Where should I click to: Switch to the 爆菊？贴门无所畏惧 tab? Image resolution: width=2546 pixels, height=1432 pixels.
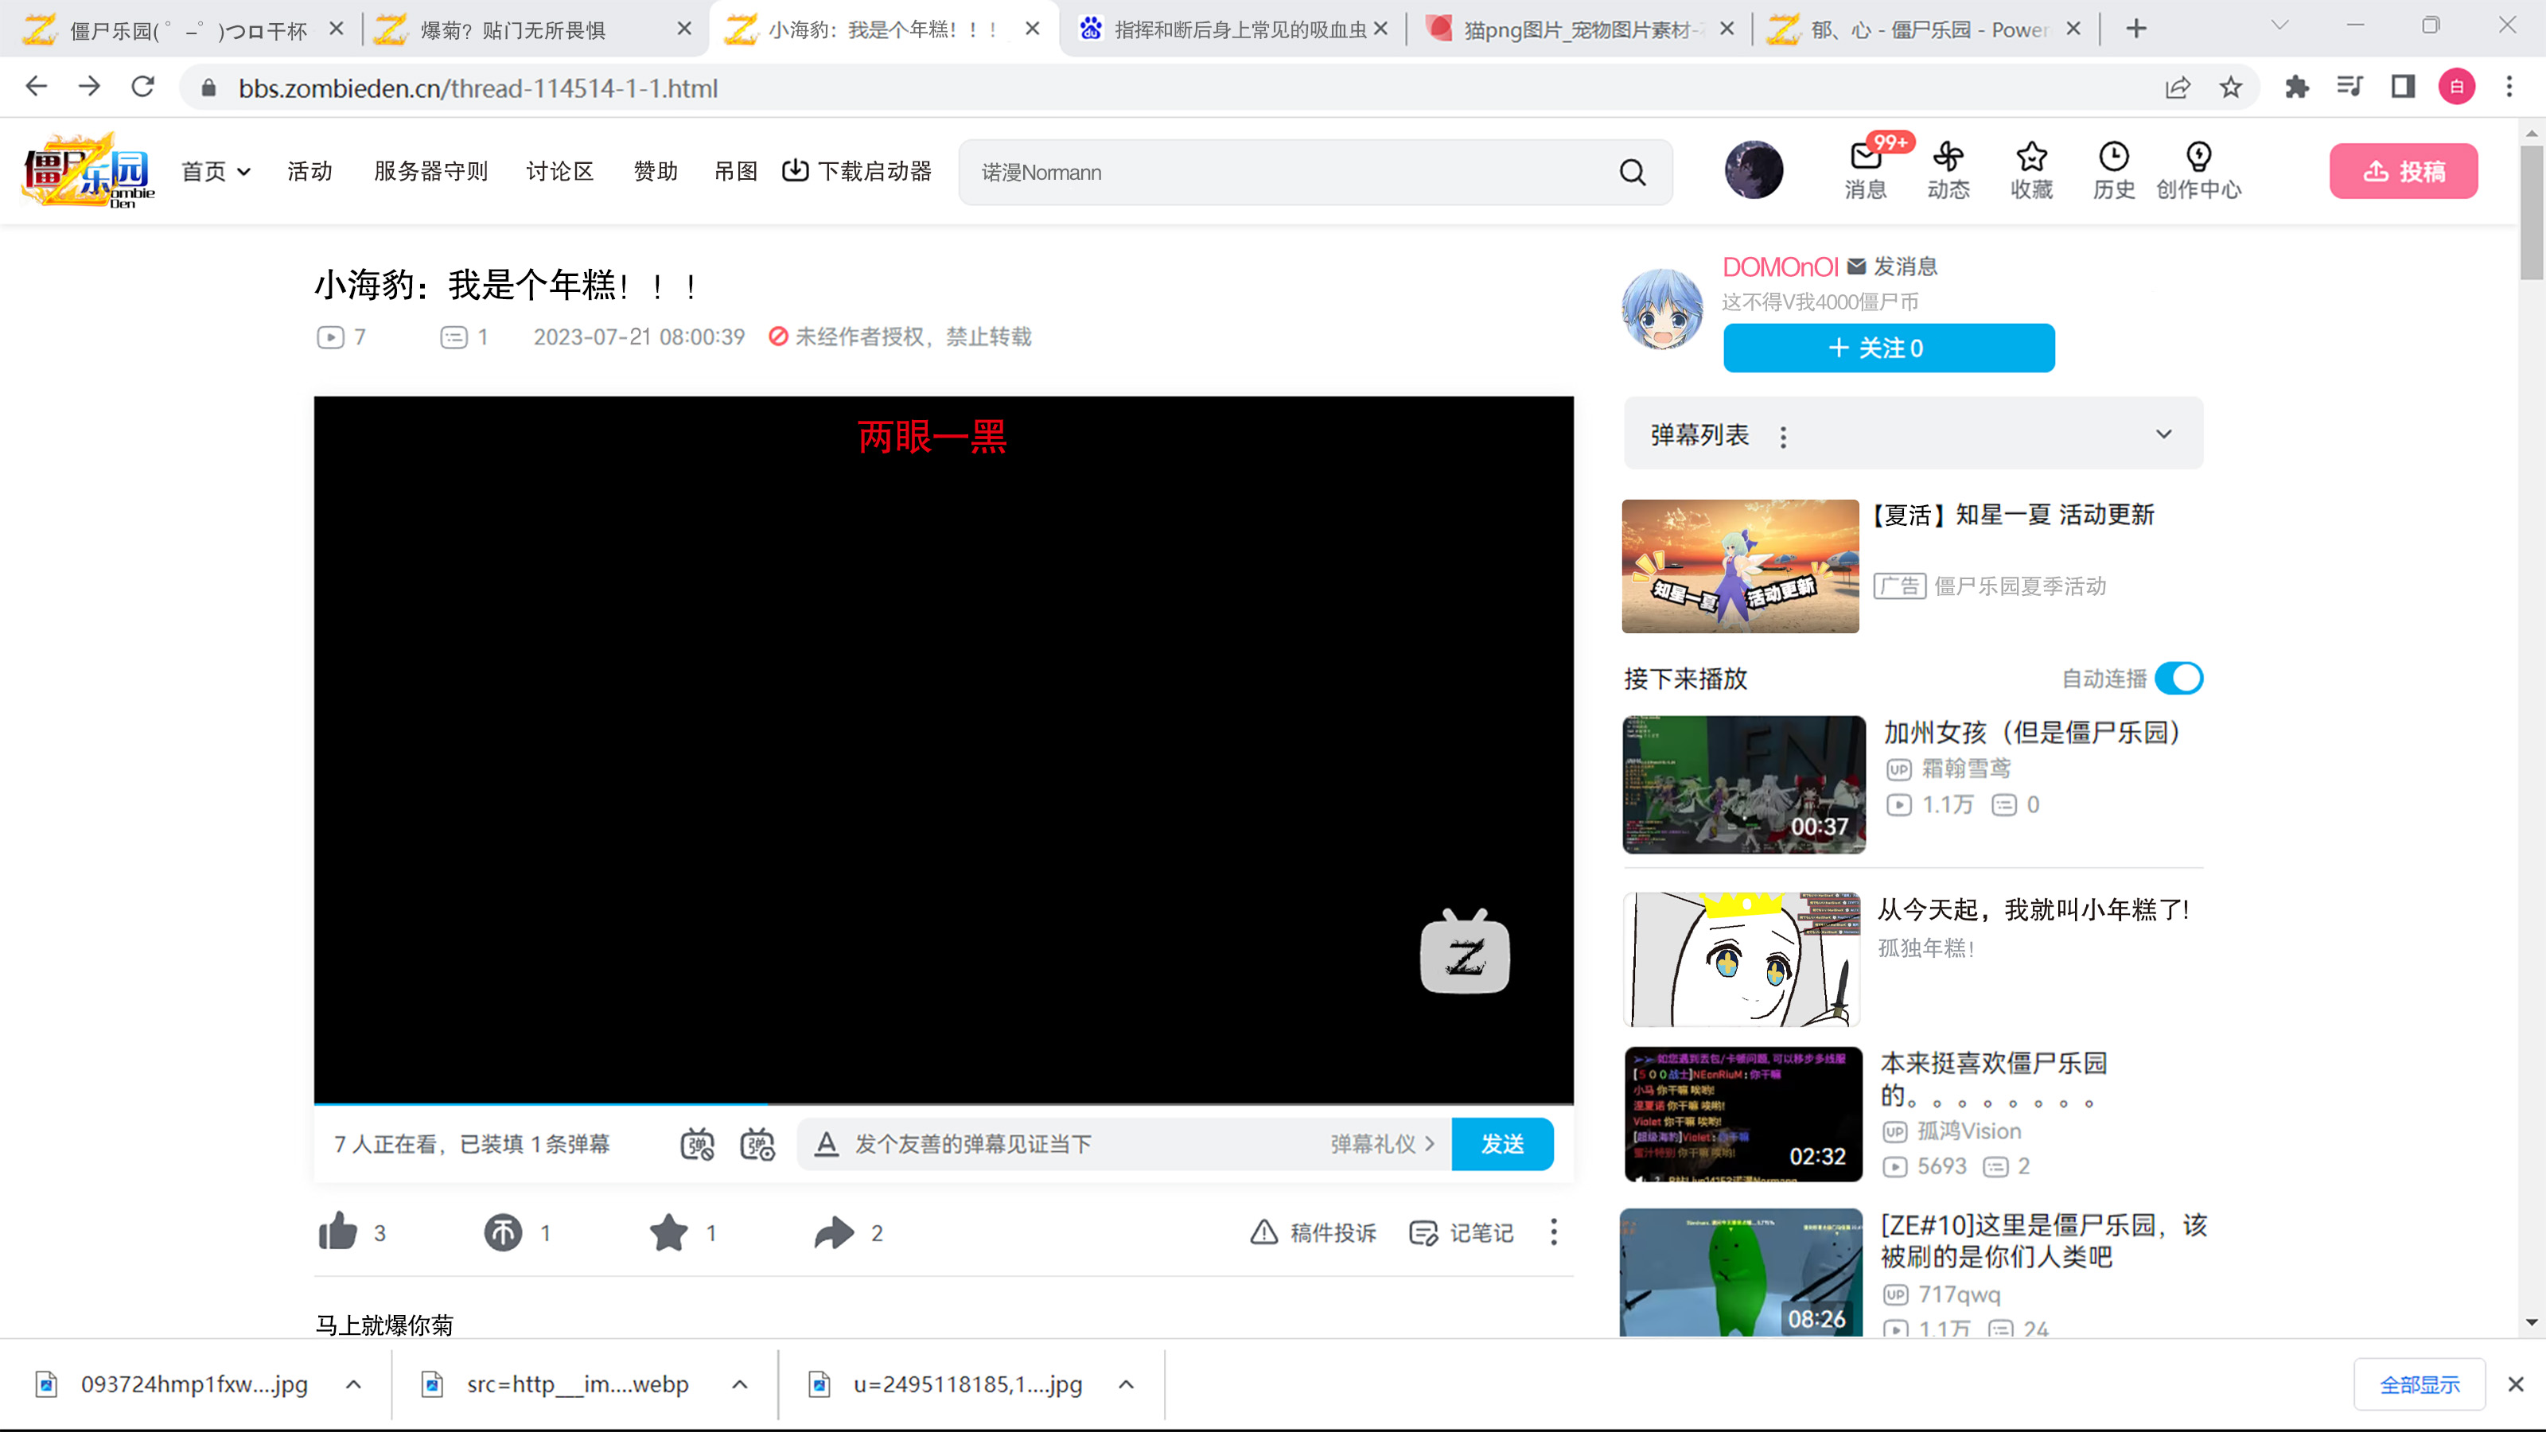pos(534,29)
